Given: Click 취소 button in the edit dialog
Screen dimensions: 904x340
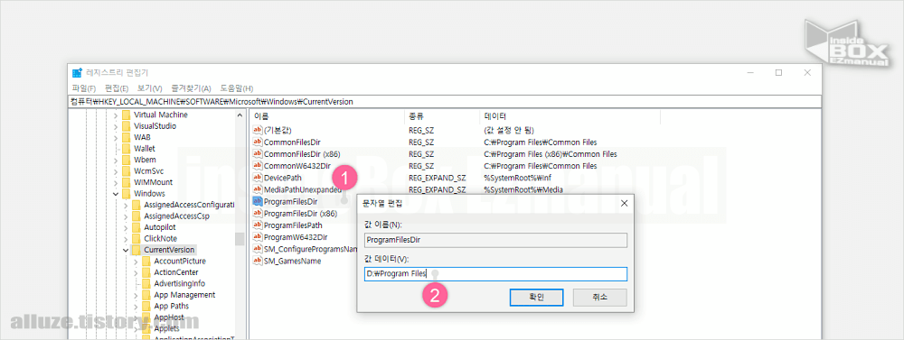Looking at the screenshot, I should (599, 297).
